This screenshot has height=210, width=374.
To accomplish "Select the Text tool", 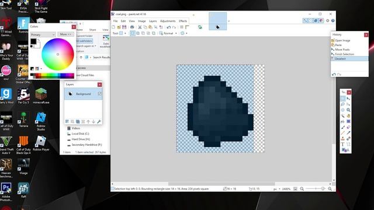I will pos(343,144).
